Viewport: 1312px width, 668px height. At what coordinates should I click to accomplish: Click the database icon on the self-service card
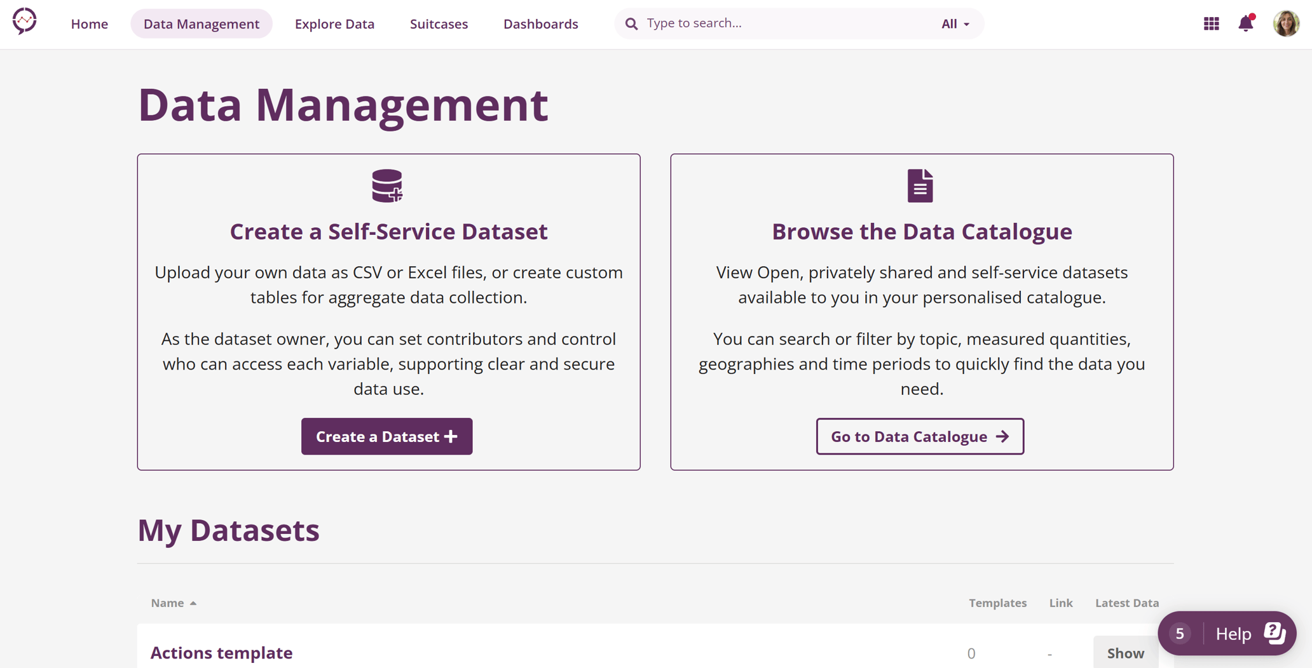(387, 185)
